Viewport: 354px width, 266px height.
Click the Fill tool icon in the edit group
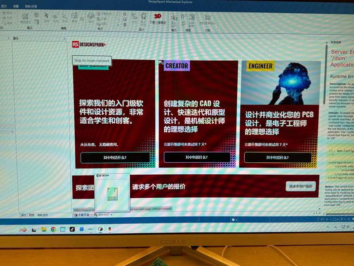[x=74, y=16]
